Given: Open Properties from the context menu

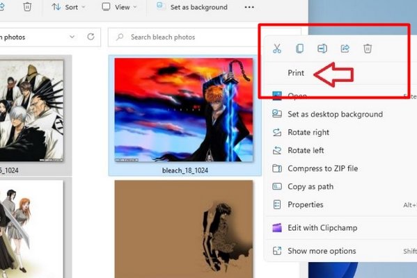Looking at the screenshot, I should coord(306,204).
